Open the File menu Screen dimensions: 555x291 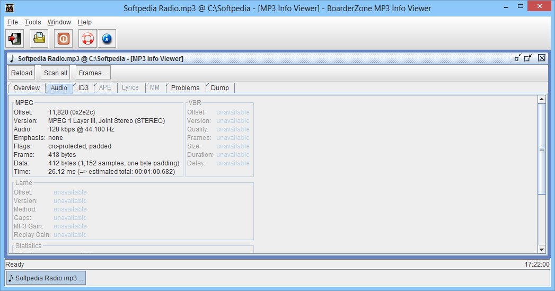12,22
